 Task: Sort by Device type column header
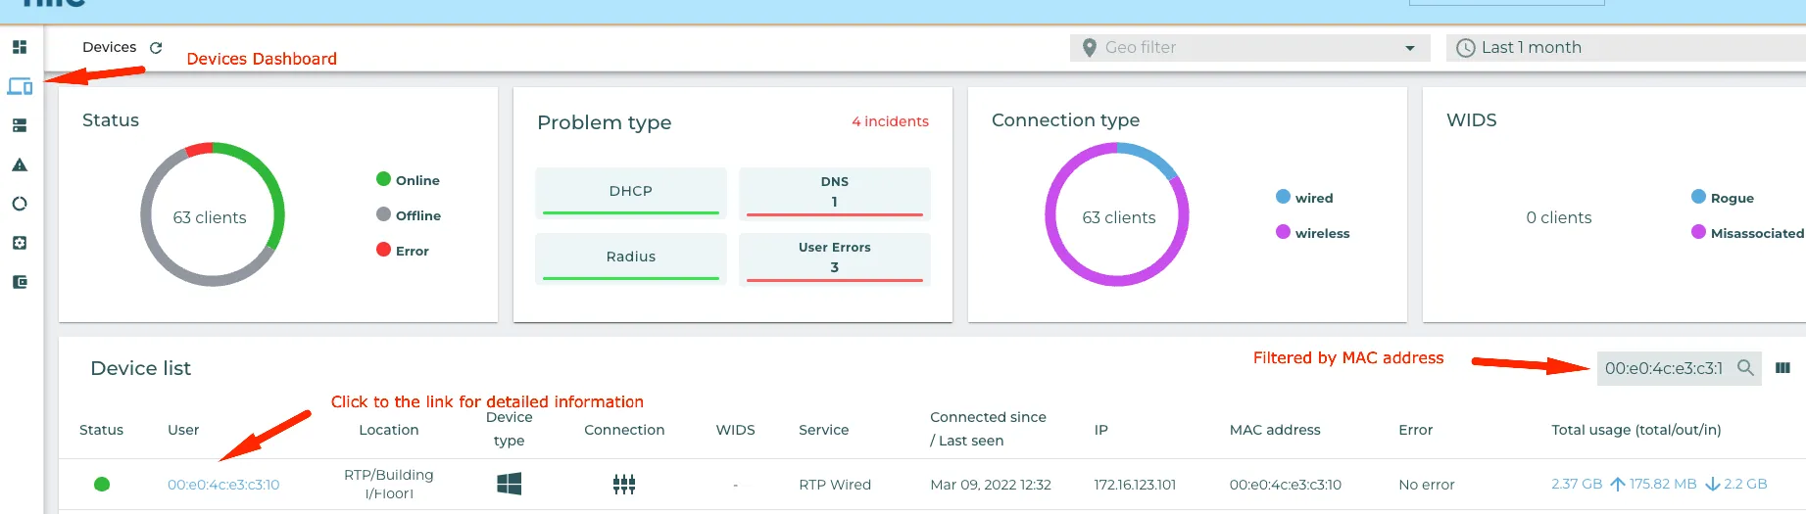click(510, 429)
